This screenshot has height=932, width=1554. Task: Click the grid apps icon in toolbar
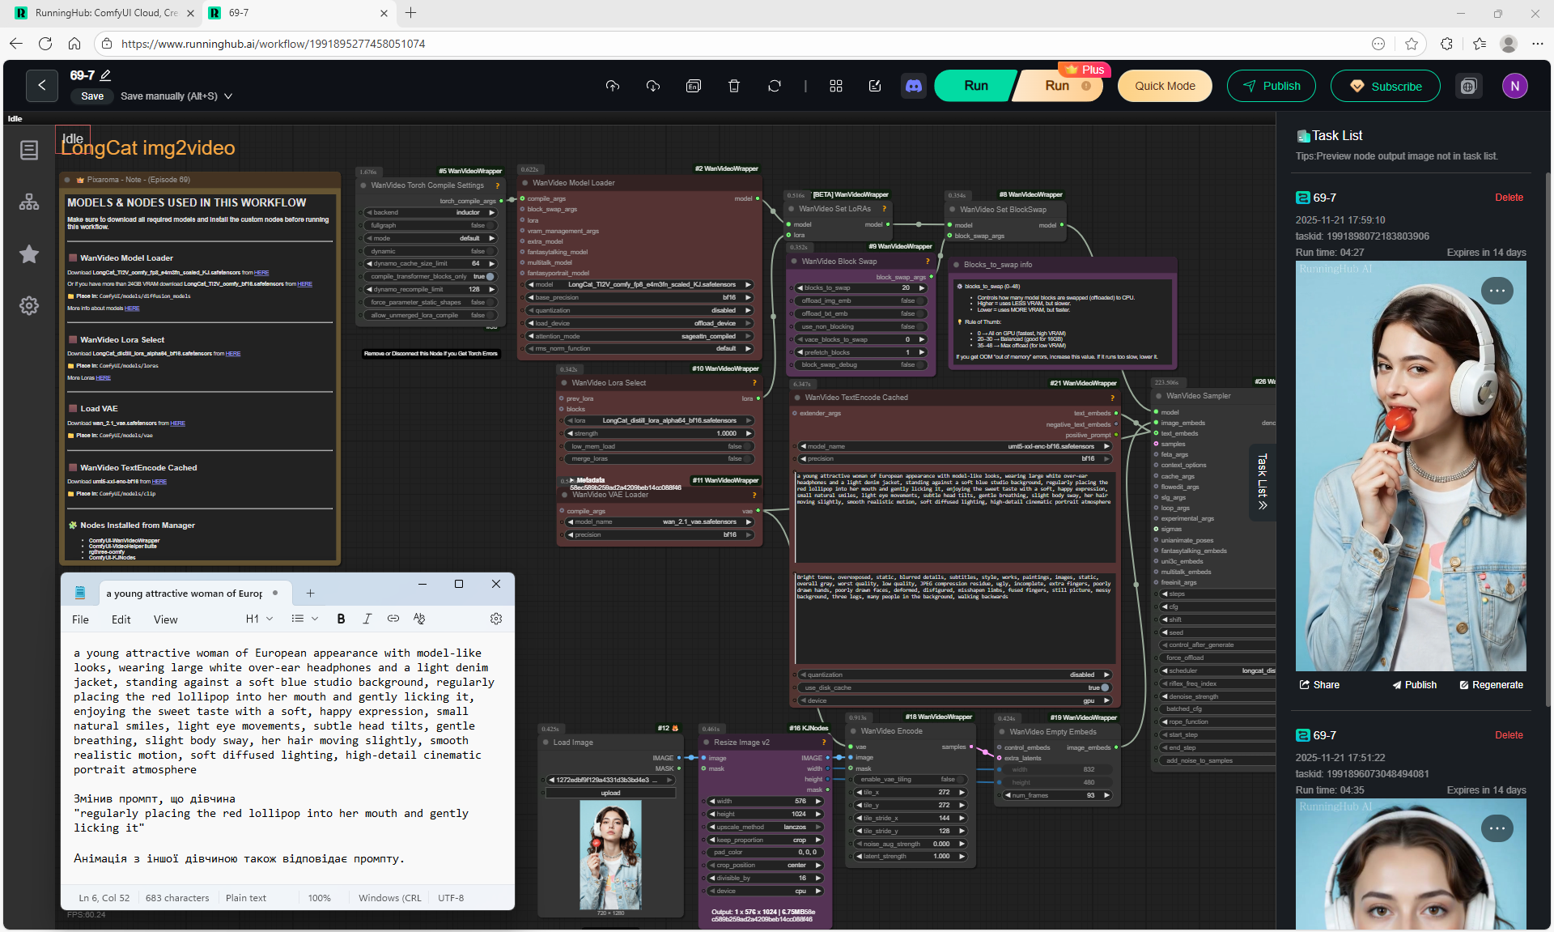click(836, 86)
